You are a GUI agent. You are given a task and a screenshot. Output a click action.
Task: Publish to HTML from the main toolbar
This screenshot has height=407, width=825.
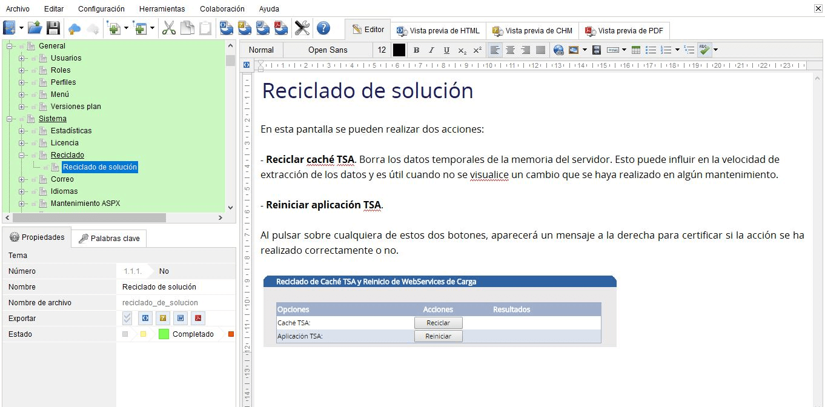[226, 28]
